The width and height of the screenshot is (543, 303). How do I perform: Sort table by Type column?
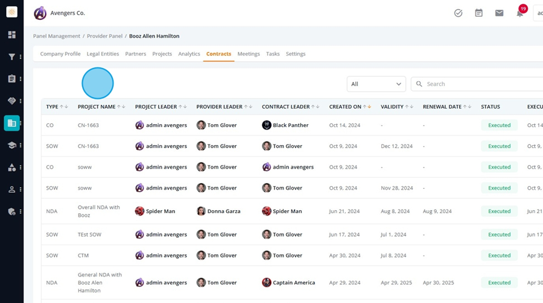64,107
